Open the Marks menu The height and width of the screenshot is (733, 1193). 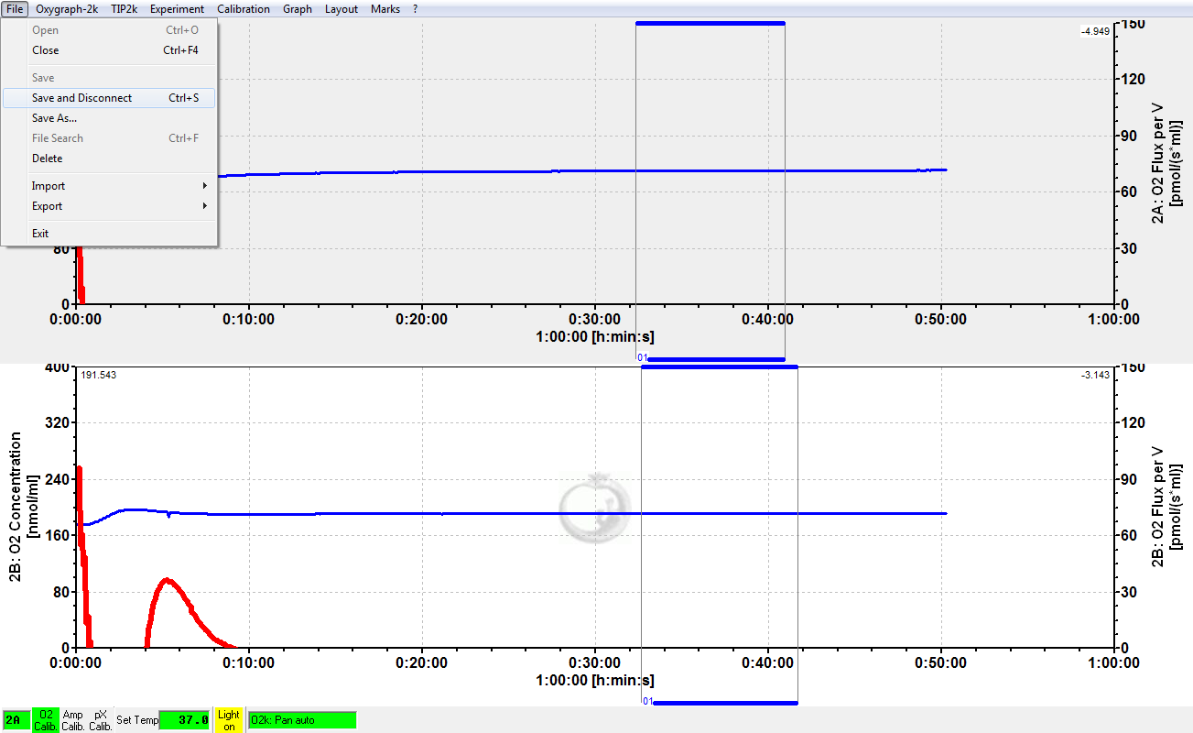385,9
